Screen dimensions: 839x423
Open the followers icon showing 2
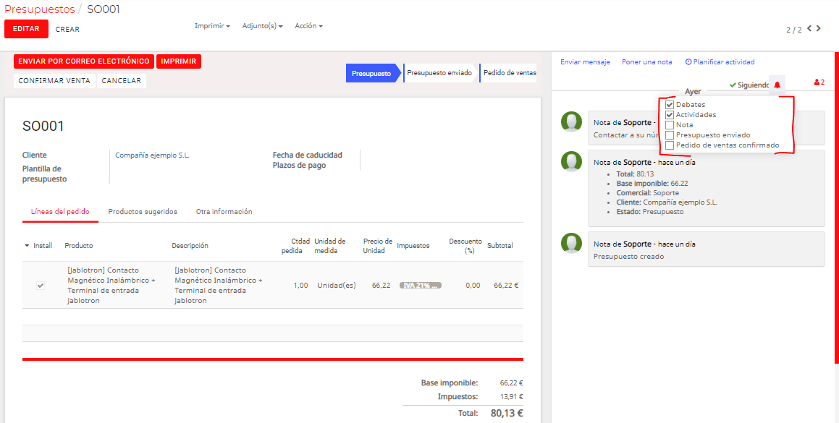coord(819,83)
